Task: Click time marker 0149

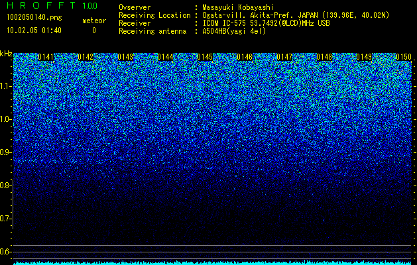Action: click(x=364, y=57)
